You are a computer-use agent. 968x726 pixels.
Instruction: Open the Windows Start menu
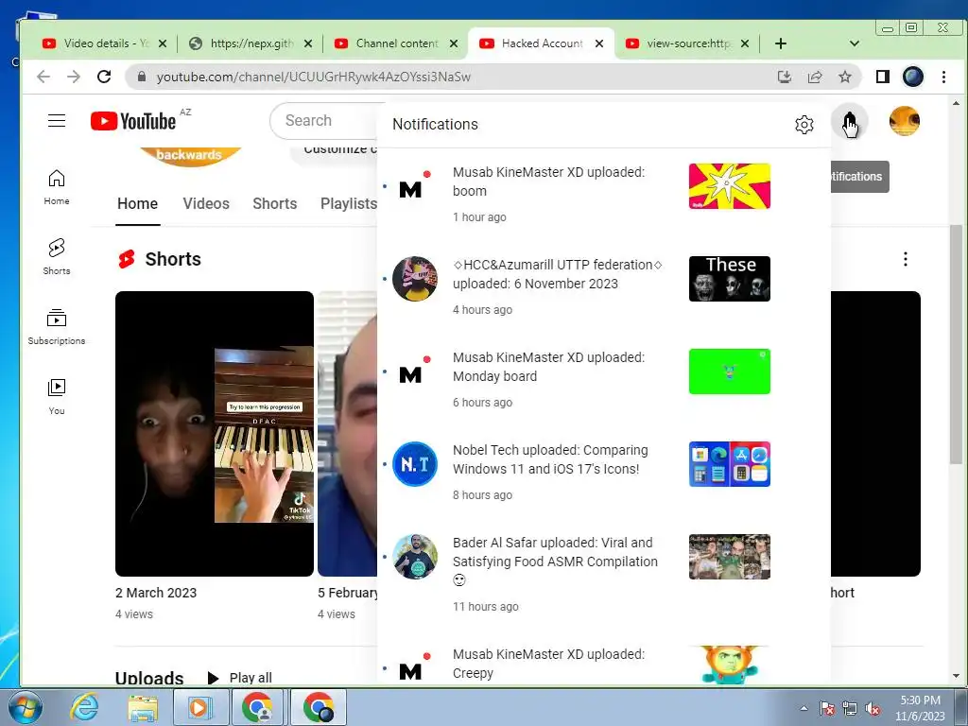(x=25, y=707)
